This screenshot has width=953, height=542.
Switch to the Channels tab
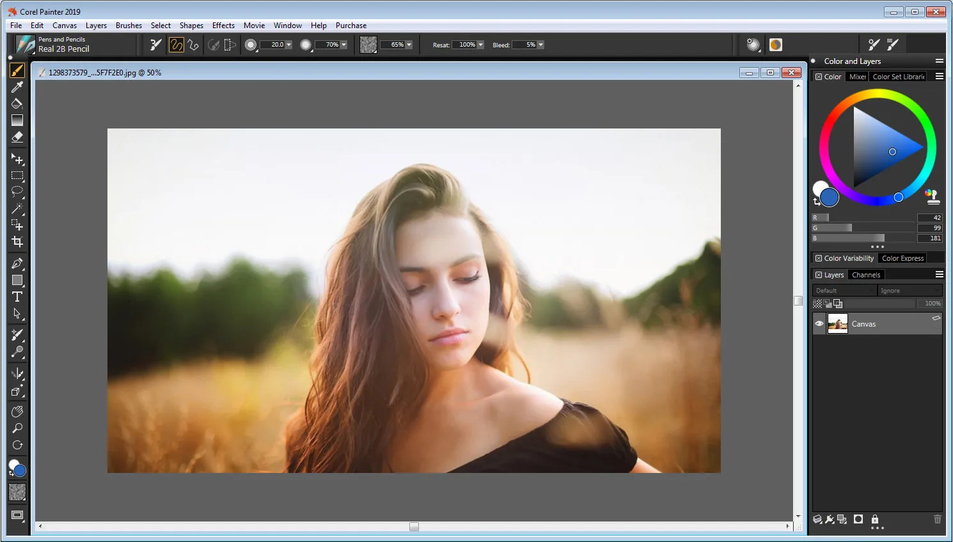point(866,275)
